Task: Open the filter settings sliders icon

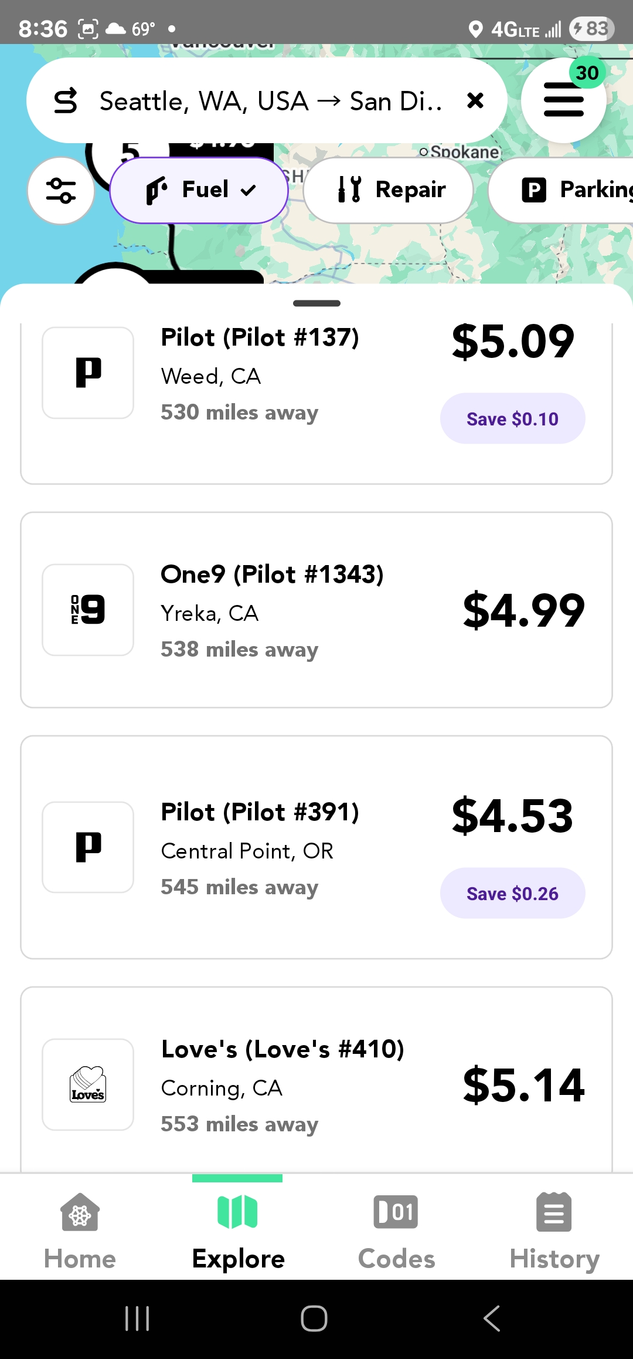Action: 61,191
